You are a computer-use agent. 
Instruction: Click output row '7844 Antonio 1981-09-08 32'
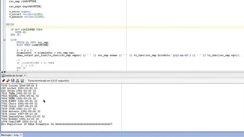point(21,112)
